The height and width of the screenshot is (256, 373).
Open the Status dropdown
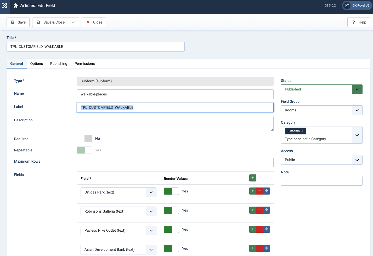tap(321, 89)
